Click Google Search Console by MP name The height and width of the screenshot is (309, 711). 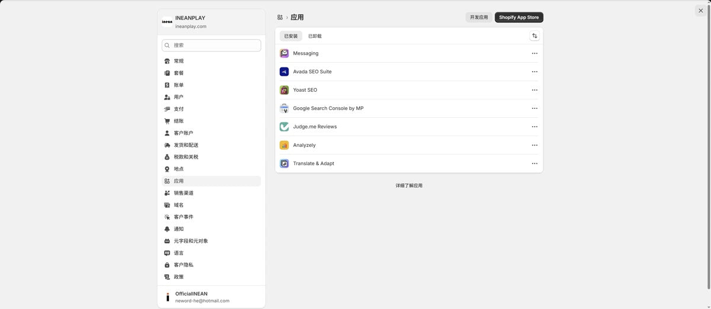[x=328, y=108]
